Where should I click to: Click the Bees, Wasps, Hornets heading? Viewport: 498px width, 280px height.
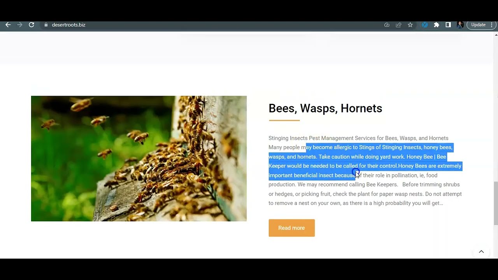(x=325, y=108)
